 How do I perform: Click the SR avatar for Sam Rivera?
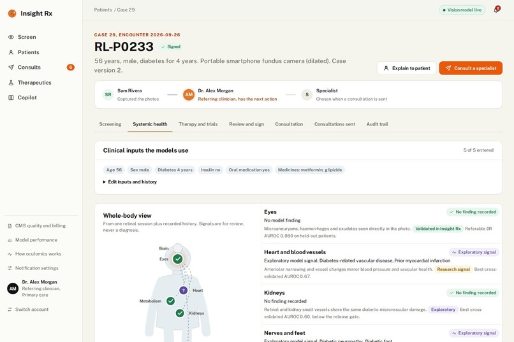click(x=108, y=95)
